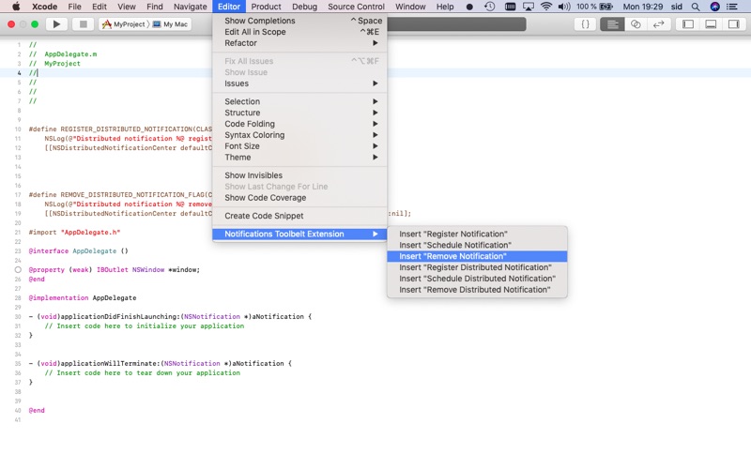Choose Insert "Remove Notification"
751x469 pixels.
coord(477,256)
